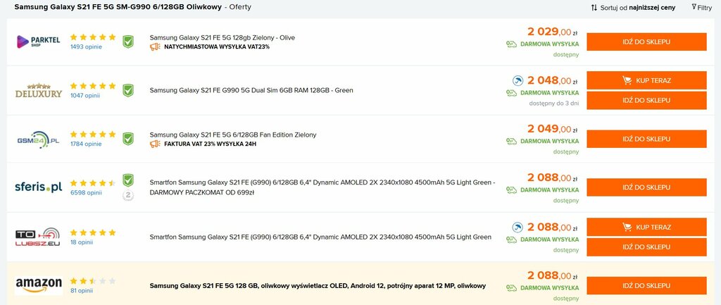Click the megaphone icon in GSM24.pl offer
The height and width of the screenshot is (305, 721).
point(155,144)
